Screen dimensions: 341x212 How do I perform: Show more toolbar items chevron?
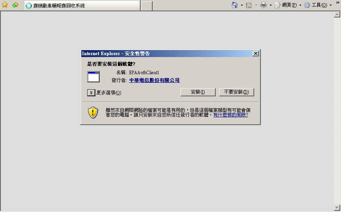coord(337,3)
